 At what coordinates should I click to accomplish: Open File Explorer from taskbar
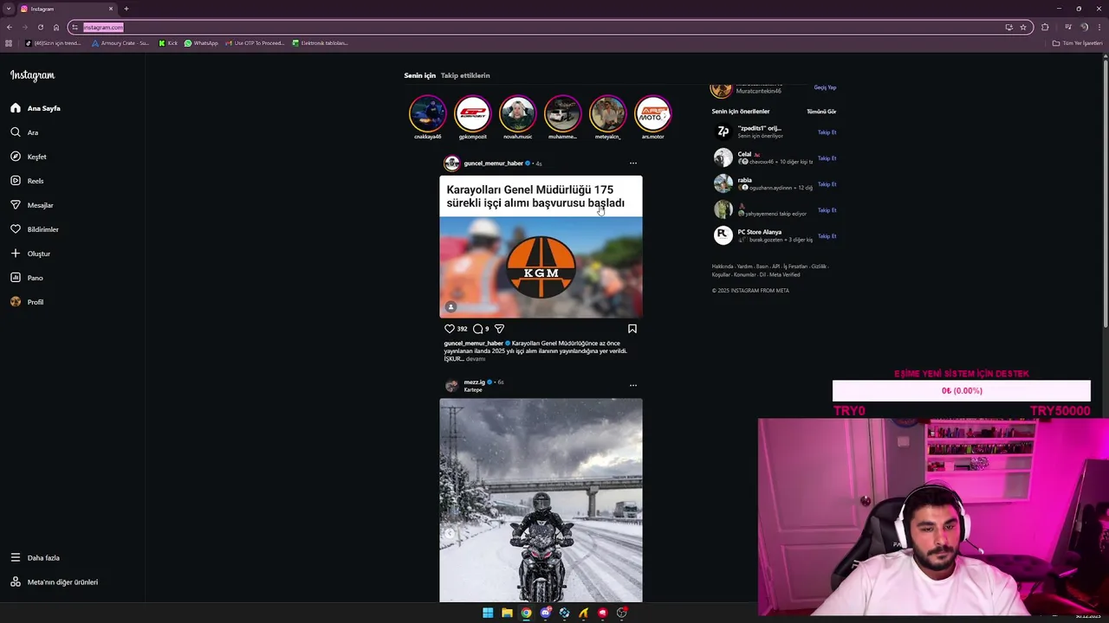point(507,613)
